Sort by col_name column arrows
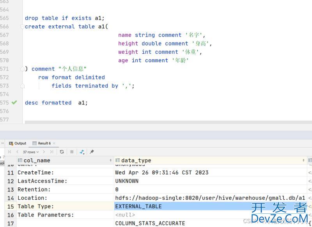This screenshot has width=312, height=227. coord(111,160)
